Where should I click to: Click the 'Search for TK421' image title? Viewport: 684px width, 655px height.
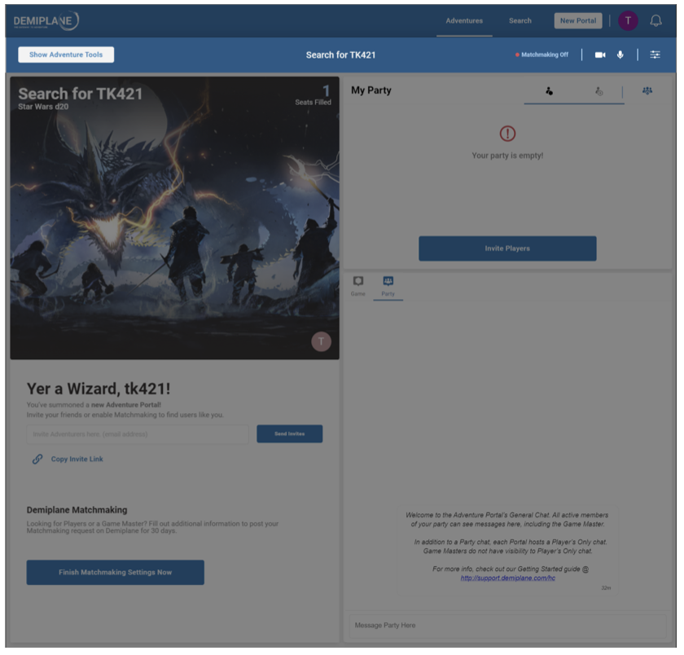pos(81,94)
